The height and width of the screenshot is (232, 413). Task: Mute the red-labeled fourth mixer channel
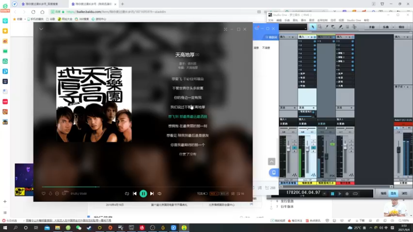[351, 141]
